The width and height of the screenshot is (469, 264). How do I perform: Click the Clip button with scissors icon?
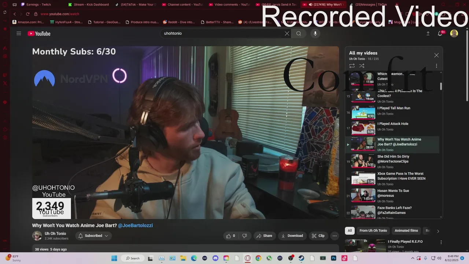[x=318, y=236]
